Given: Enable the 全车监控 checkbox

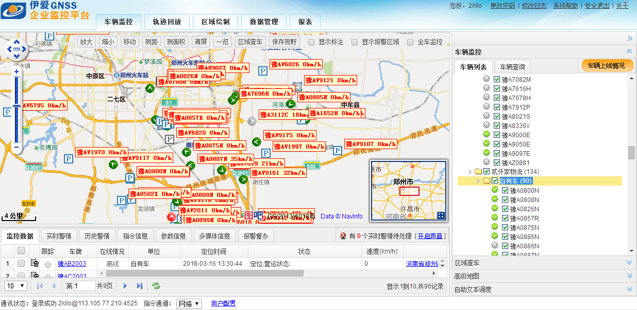Looking at the screenshot, I should pyautogui.click(x=410, y=42).
